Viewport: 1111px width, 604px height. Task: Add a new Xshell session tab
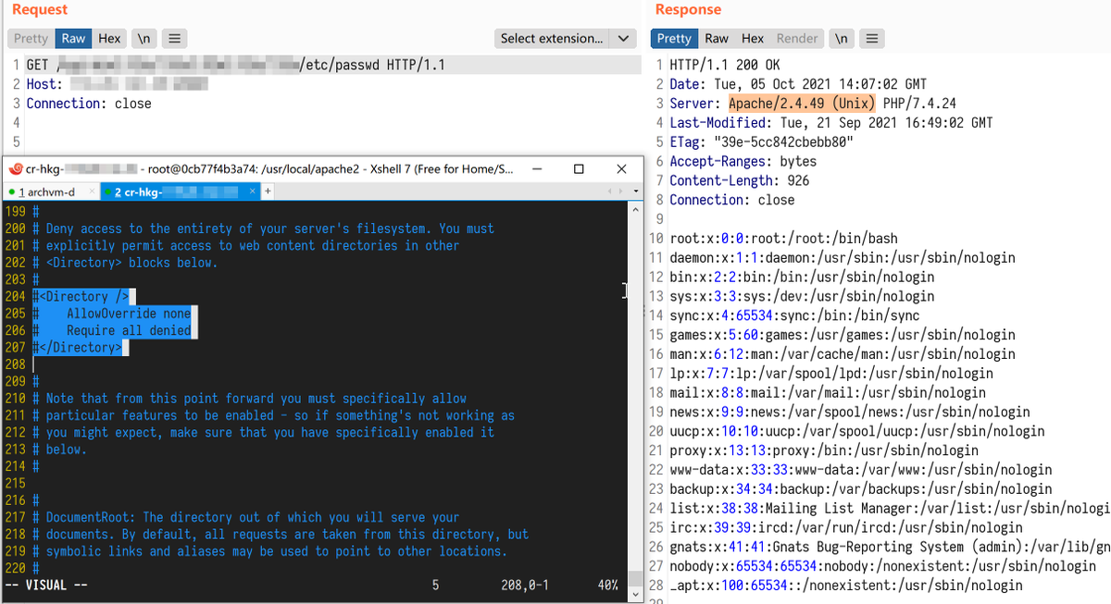click(x=267, y=191)
